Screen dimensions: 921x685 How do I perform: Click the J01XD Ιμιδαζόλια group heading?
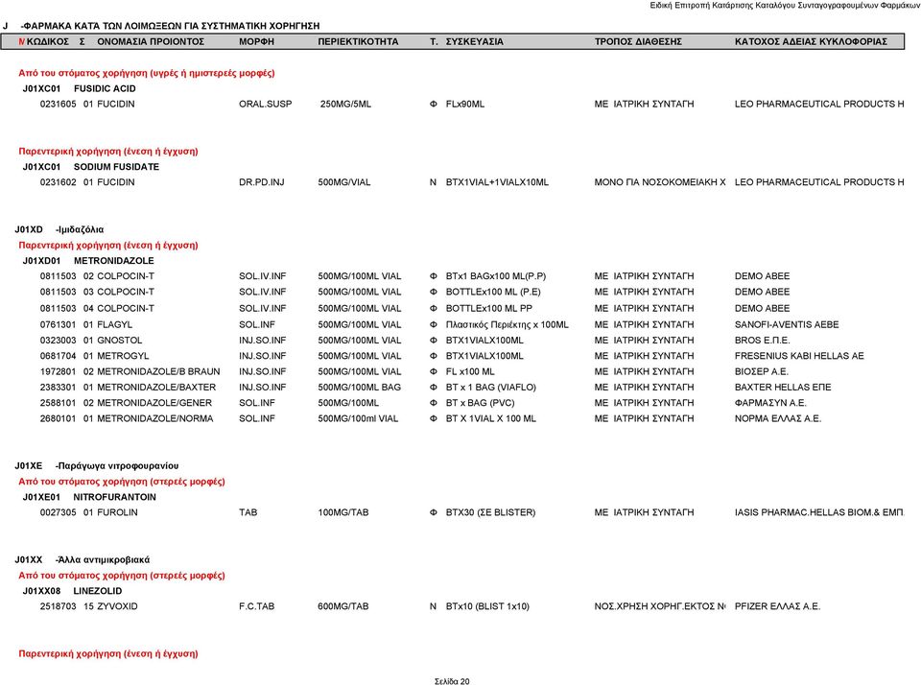tap(59, 229)
